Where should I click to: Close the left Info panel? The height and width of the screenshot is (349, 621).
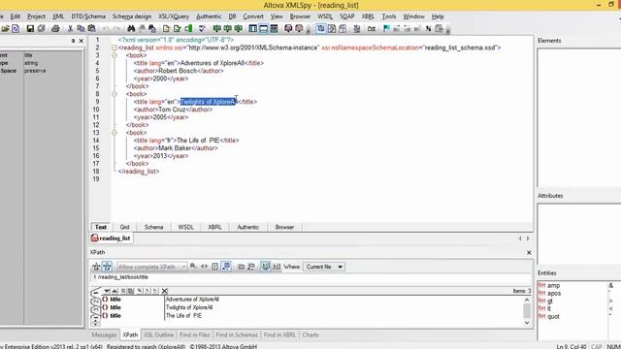pos(82,41)
